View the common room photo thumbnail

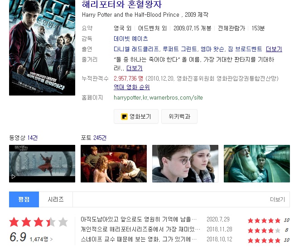(x=114, y=163)
